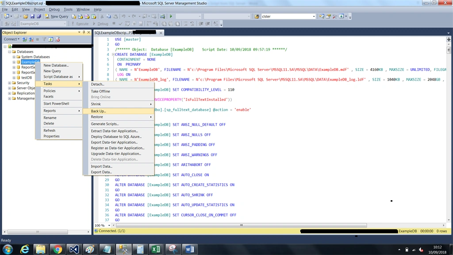
Task: Click the Disconnect icon in Object Explorer
Action: point(31,39)
